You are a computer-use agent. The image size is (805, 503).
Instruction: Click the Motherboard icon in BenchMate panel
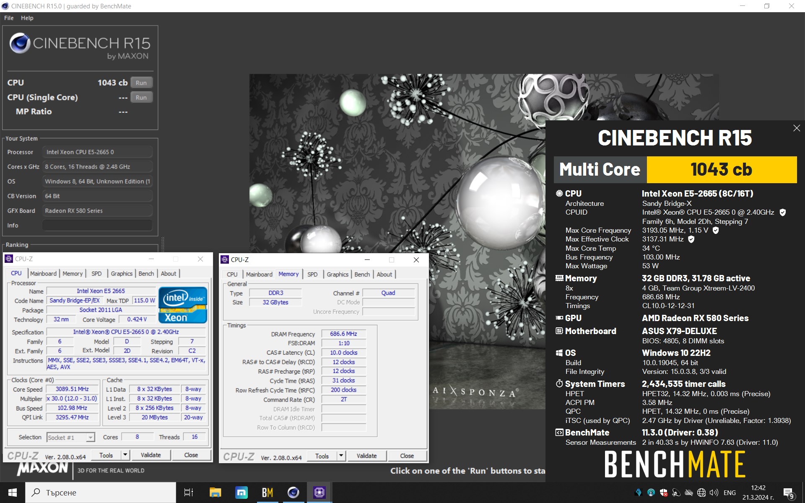(x=559, y=331)
